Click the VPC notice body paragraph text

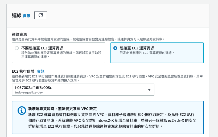click(112, 120)
